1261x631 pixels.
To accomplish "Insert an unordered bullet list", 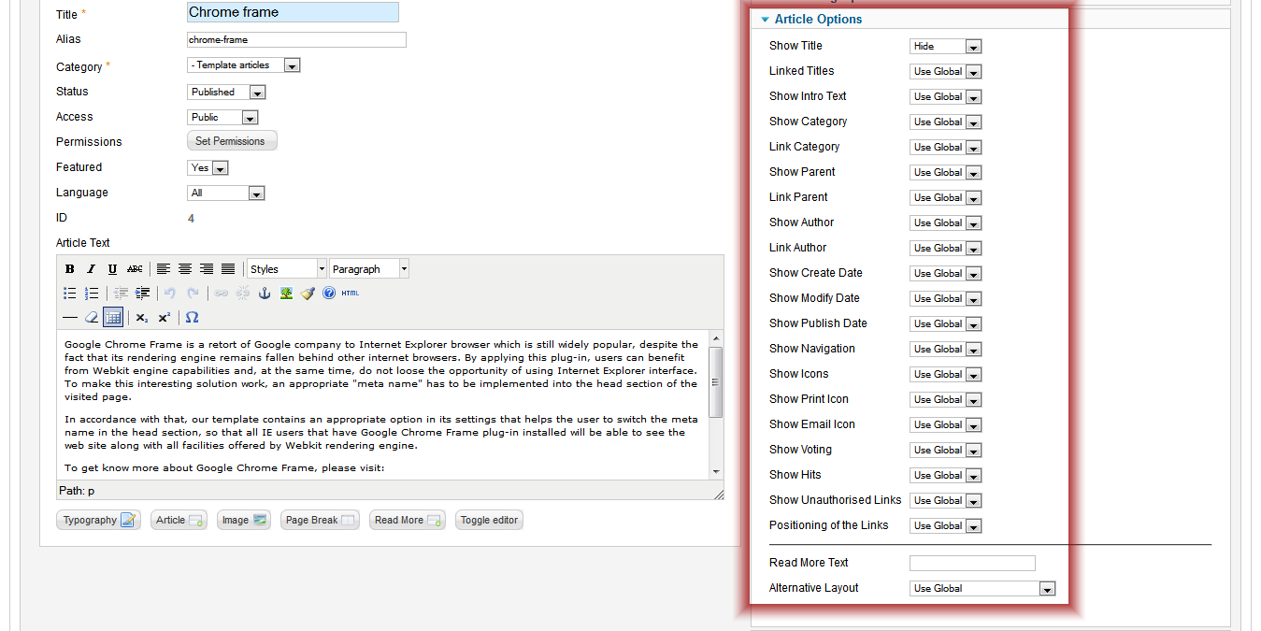I will pyautogui.click(x=70, y=294).
